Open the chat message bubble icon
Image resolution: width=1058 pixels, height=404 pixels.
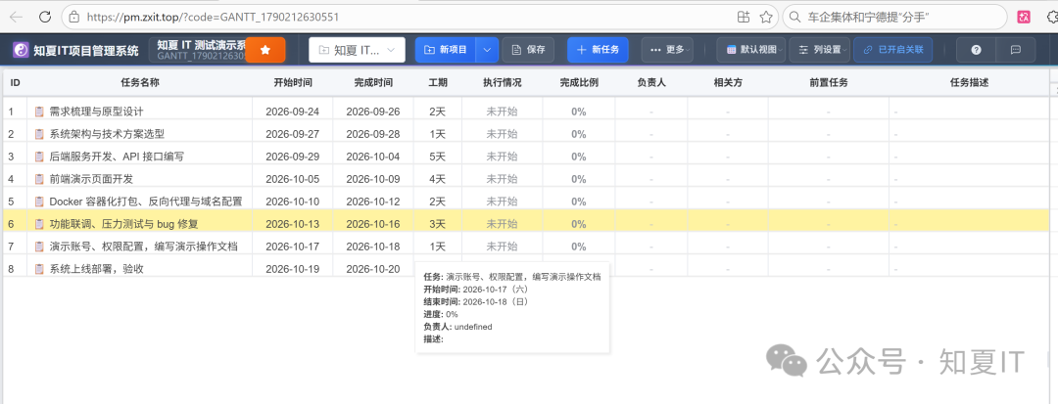click(1015, 50)
